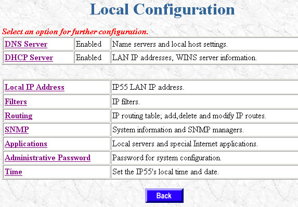Click 'IP55 LAN IP address.' description
This screenshot has height=207, width=298.
pos(148,87)
